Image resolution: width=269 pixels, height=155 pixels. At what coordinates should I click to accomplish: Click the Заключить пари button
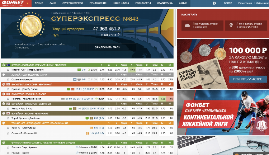108,47
